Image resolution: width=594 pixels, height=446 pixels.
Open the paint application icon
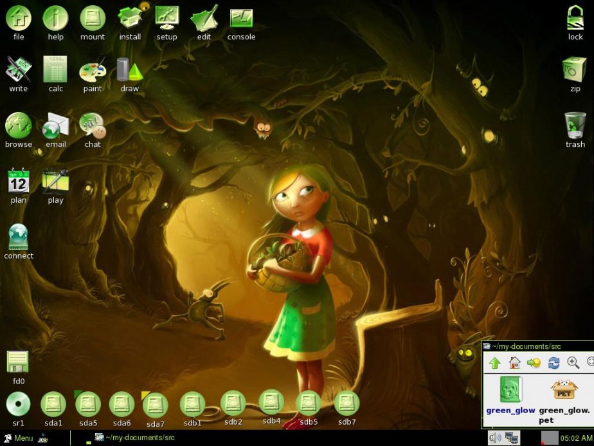click(x=93, y=70)
